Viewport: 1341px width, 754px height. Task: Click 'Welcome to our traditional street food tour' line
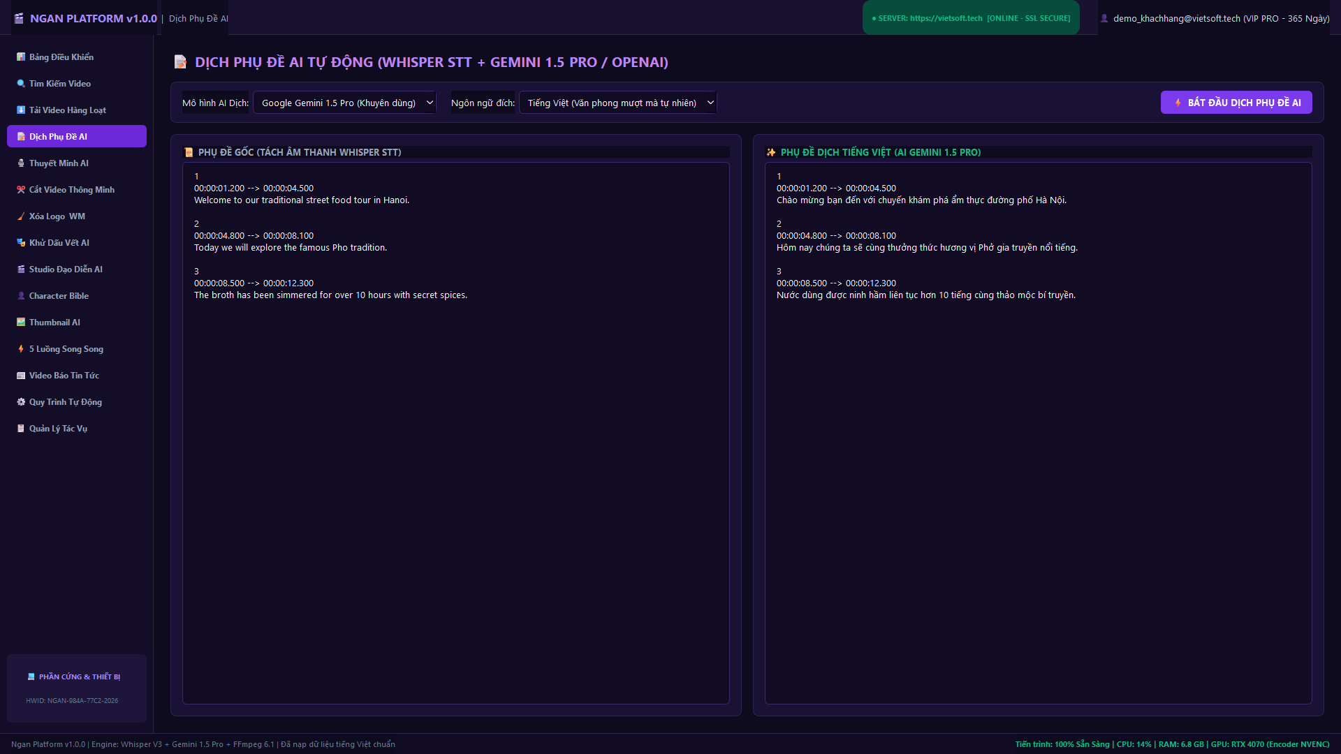click(x=302, y=200)
